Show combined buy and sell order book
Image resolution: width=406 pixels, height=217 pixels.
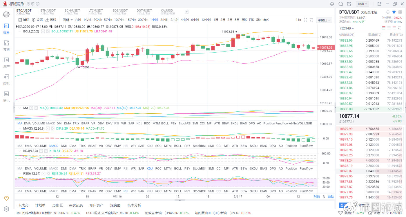384,28
